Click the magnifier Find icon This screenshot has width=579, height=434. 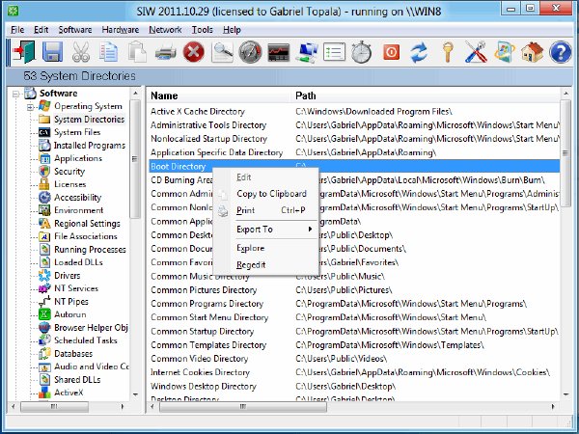coord(222,52)
